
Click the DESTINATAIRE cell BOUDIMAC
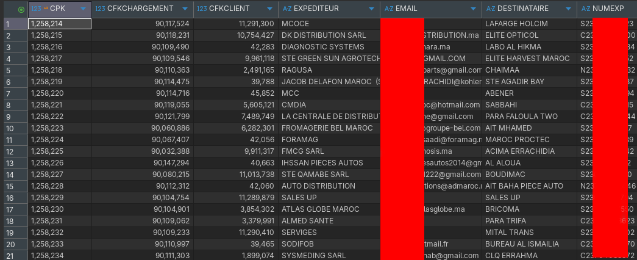coord(529,175)
